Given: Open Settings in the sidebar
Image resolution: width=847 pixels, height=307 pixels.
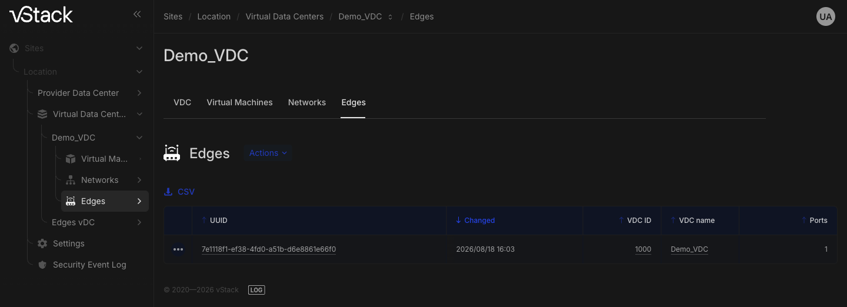Looking at the screenshot, I should tap(69, 243).
